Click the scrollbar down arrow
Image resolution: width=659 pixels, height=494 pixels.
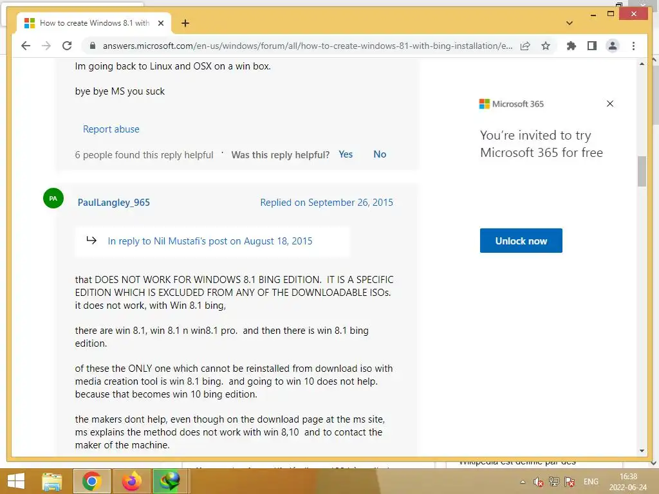(642, 451)
